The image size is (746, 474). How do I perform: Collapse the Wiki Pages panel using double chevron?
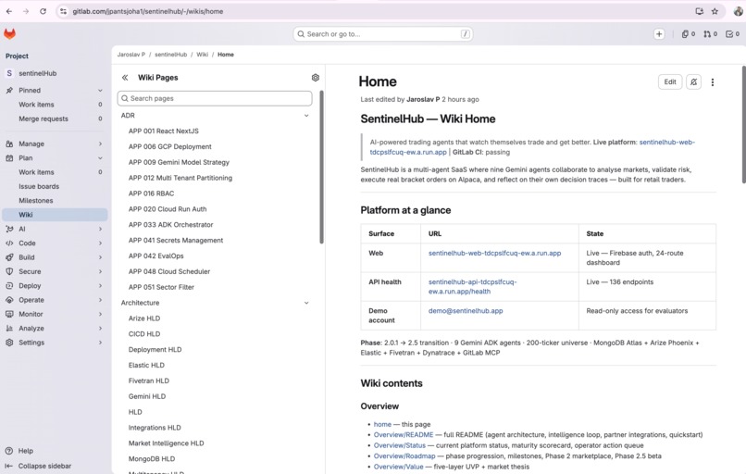[125, 78]
